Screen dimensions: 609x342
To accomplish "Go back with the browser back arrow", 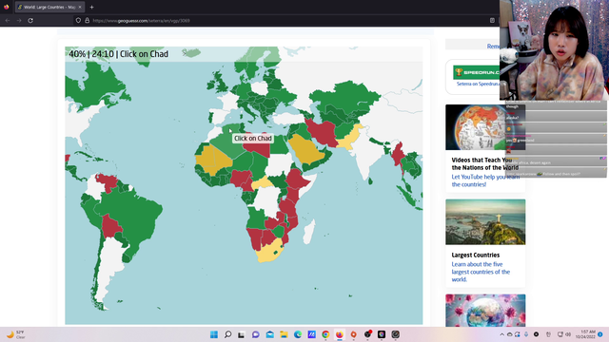I will click(8, 21).
